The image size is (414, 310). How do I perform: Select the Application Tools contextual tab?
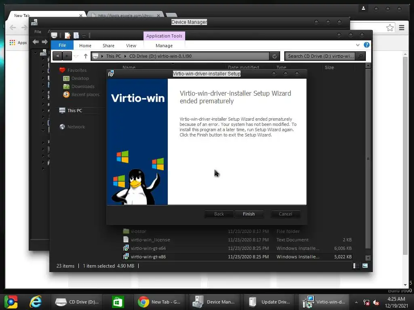pos(164,36)
